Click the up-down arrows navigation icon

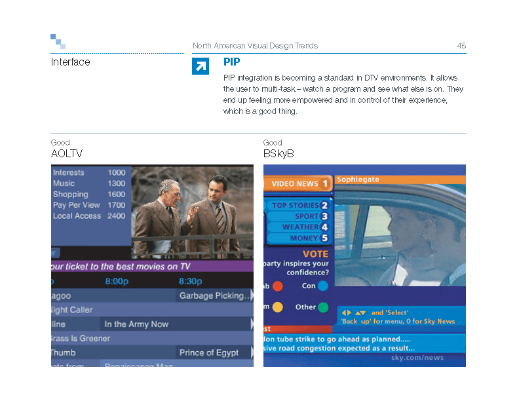coord(360,313)
